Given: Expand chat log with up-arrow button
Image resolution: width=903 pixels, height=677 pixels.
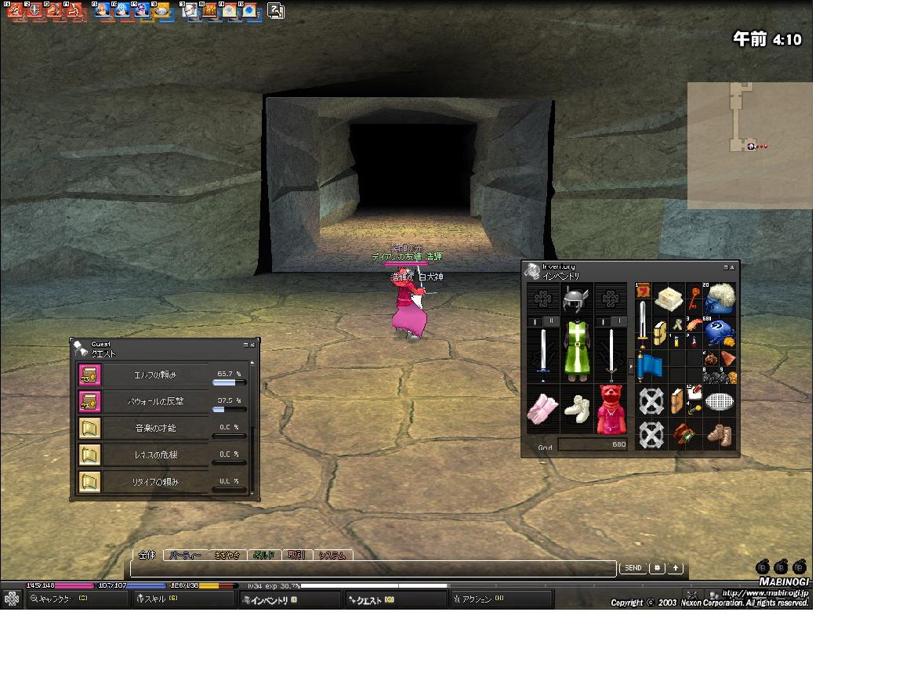Looking at the screenshot, I should [676, 568].
